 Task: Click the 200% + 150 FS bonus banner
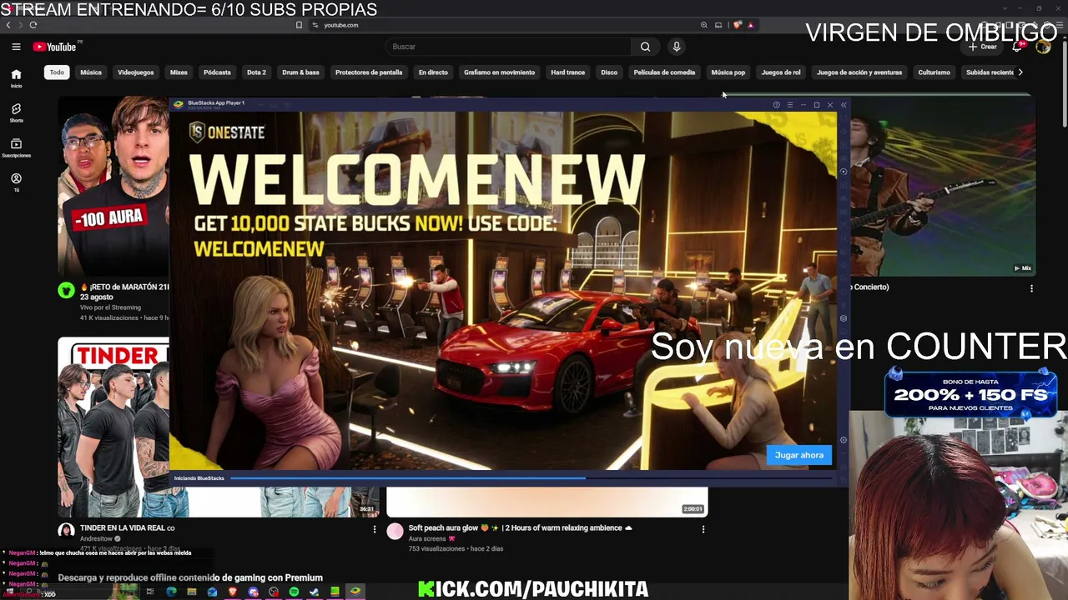(x=970, y=393)
